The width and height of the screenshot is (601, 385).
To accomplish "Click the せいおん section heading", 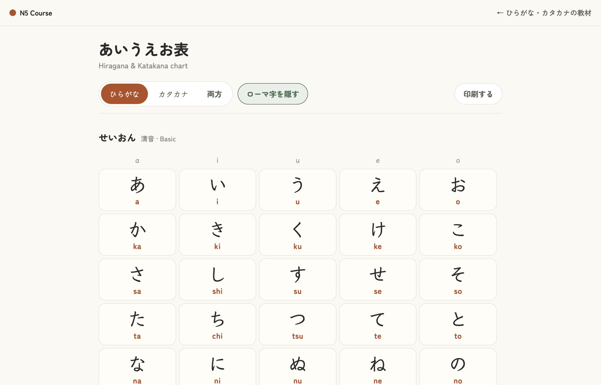I will [x=117, y=138].
